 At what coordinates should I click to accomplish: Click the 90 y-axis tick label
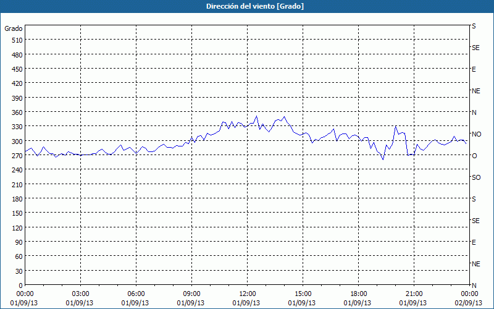point(19,242)
